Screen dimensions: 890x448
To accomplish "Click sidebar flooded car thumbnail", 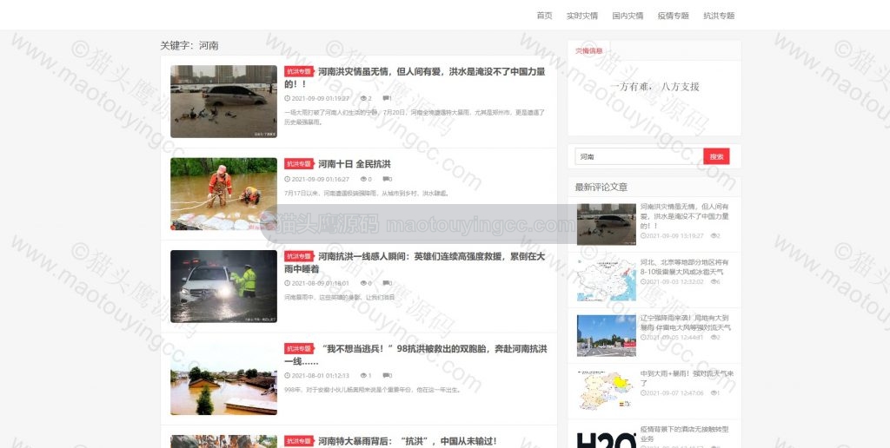I will pos(606,225).
